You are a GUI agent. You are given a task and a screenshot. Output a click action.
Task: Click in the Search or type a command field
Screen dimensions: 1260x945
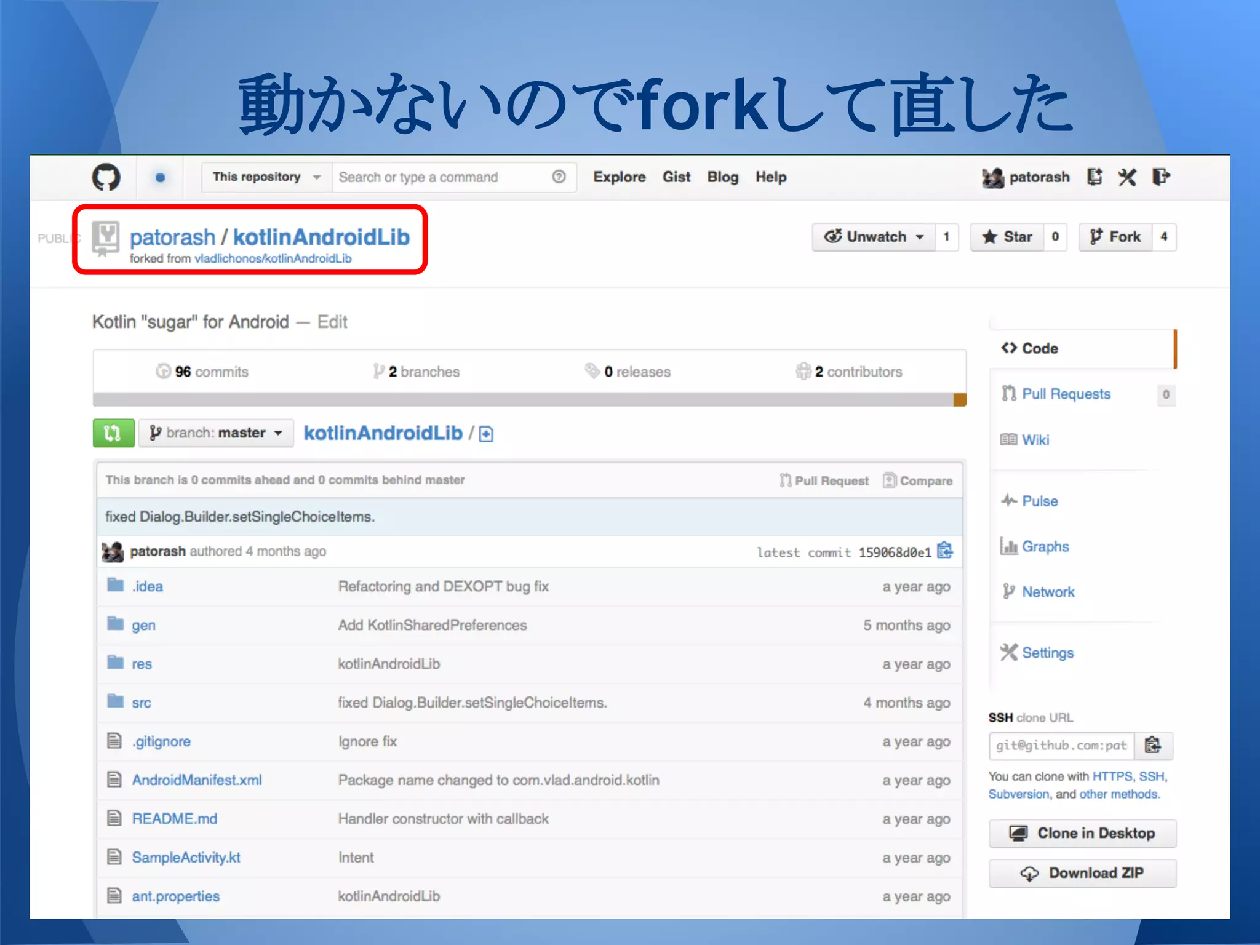point(454,177)
